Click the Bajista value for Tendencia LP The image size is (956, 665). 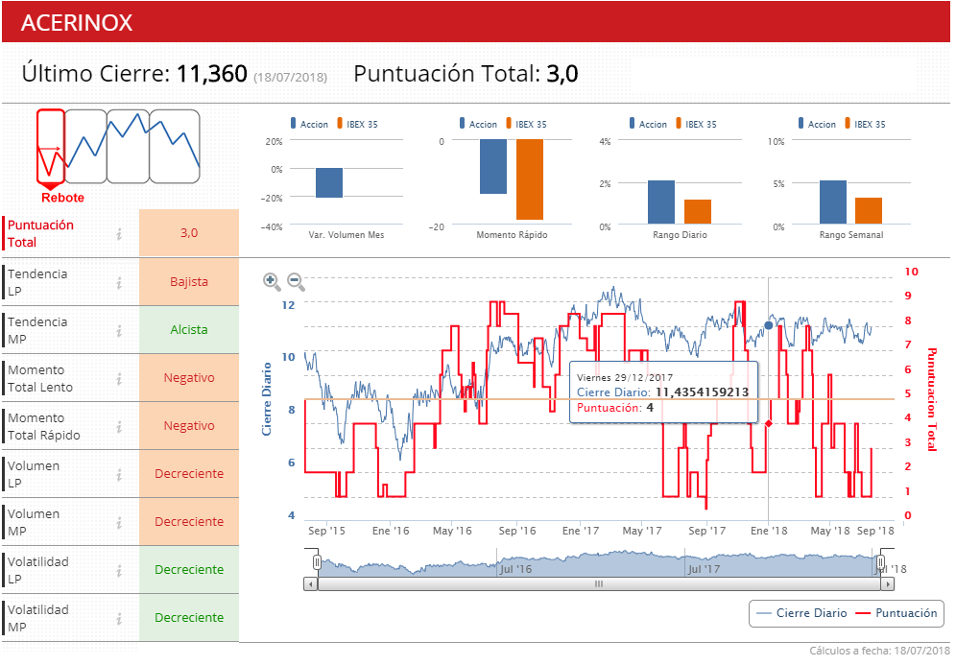click(x=189, y=282)
